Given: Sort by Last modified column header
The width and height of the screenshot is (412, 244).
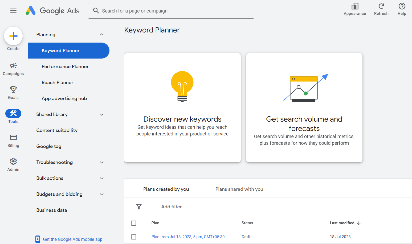Looking at the screenshot, I should [342, 223].
